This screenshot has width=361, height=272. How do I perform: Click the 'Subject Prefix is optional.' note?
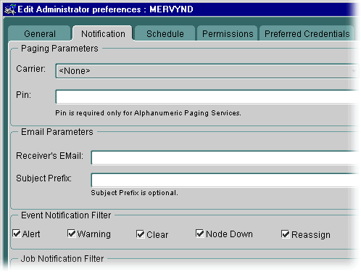click(134, 193)
